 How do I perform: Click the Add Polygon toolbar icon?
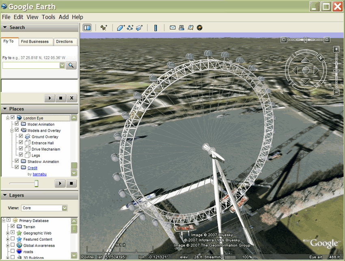121,28
